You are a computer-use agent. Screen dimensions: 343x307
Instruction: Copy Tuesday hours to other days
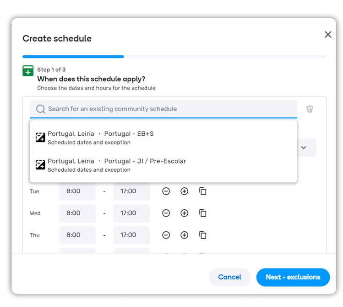[x=203, y=191]
